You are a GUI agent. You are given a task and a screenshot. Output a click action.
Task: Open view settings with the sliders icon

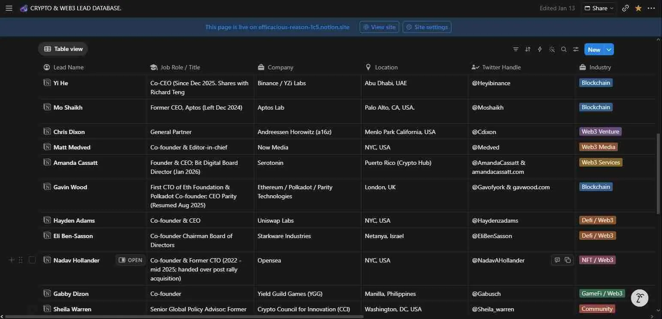pyautogui.click(x=576, y=49)
